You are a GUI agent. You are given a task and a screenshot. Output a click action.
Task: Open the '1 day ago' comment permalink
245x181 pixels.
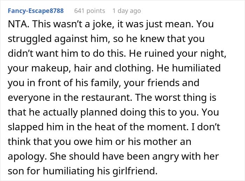tap(127, 11)
